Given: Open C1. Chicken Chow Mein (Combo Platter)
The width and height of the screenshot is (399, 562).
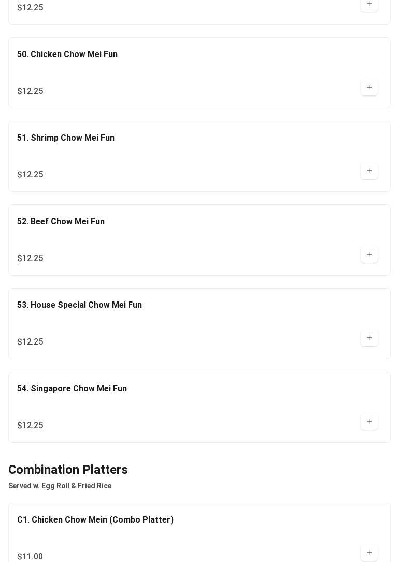Looking at the screenshot, I should (x=95, y=520).
